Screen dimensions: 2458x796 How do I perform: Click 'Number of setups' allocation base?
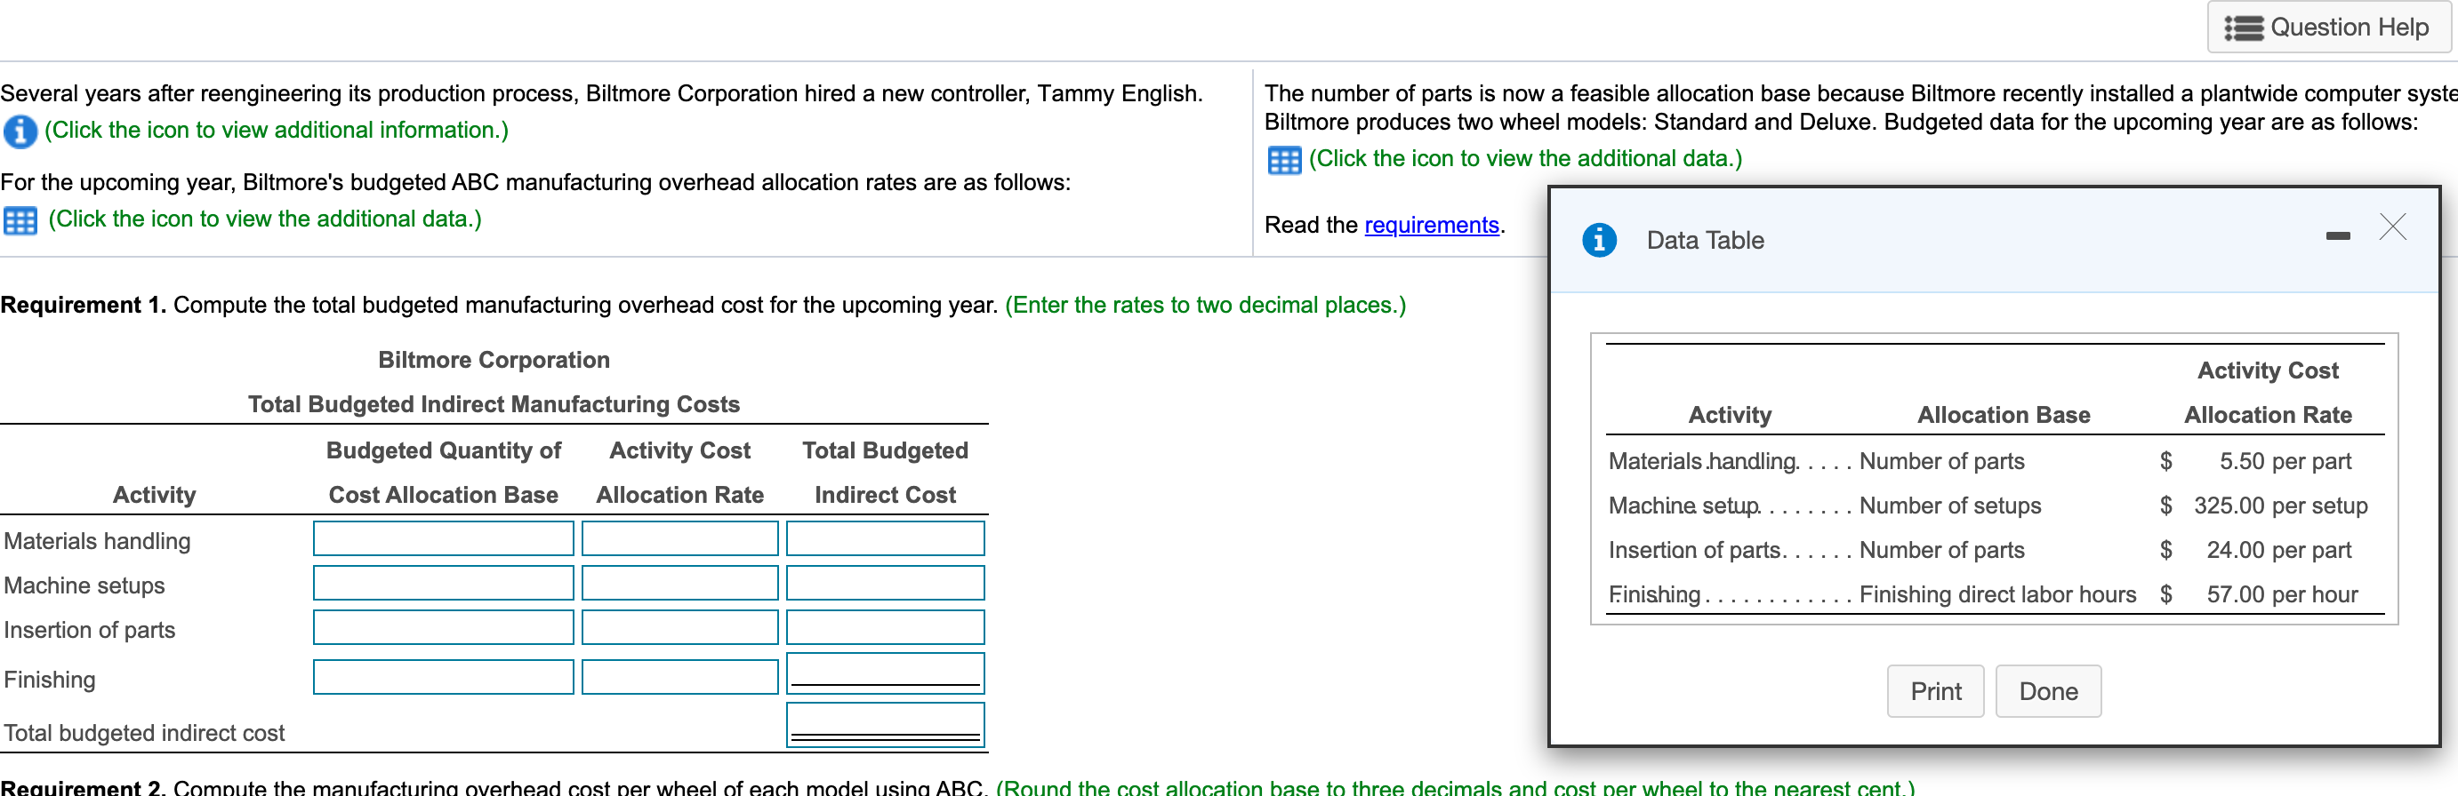click(1949, 506)
